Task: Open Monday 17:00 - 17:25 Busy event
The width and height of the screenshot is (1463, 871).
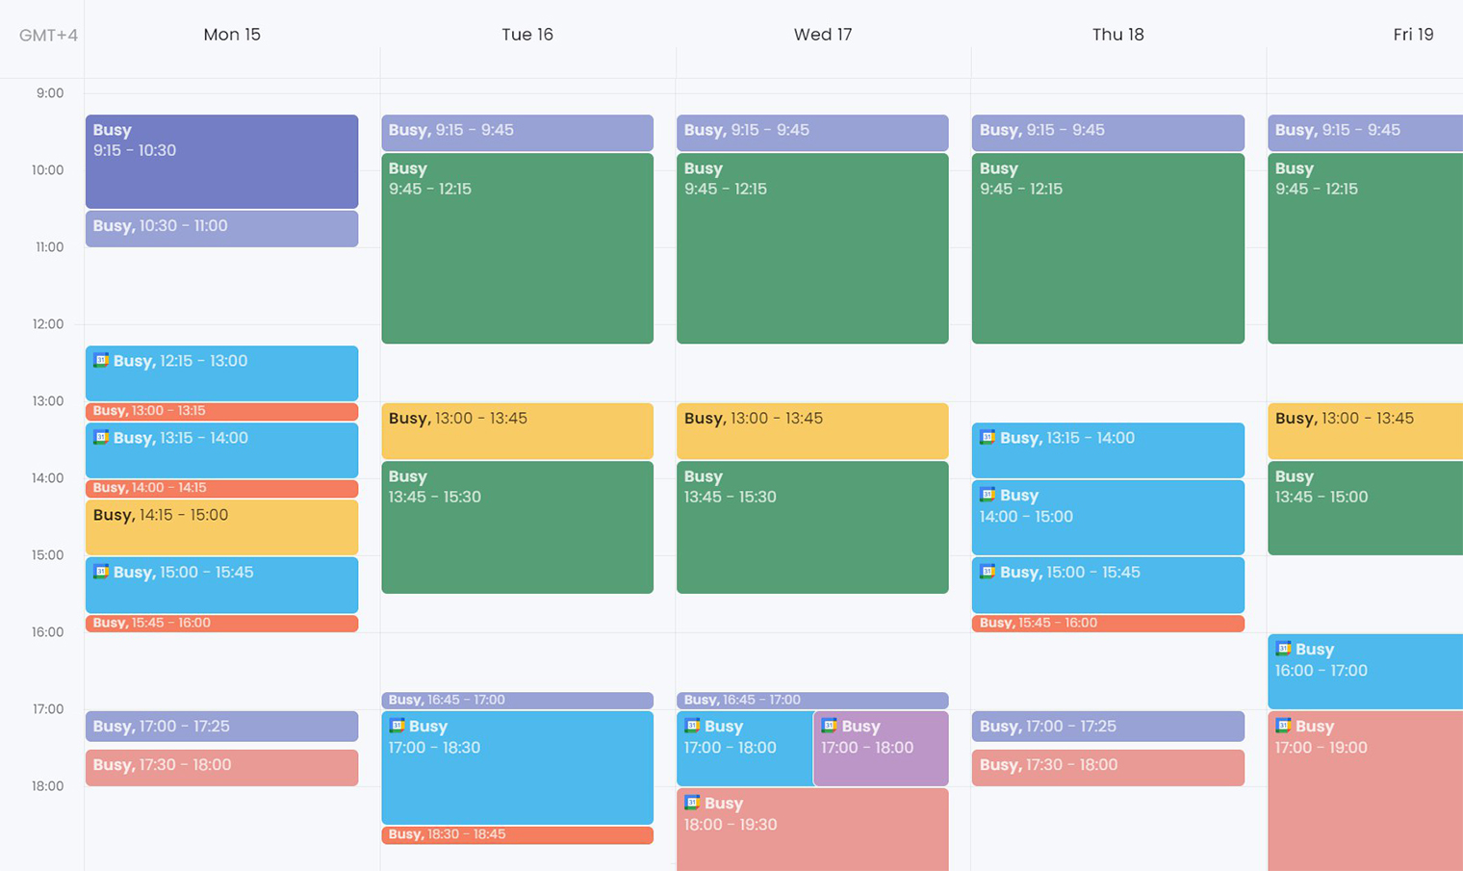Action: 221,727
